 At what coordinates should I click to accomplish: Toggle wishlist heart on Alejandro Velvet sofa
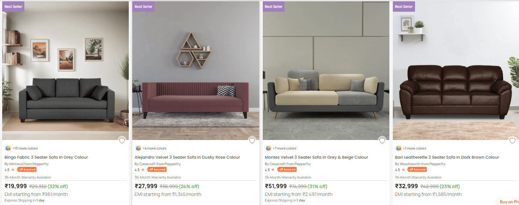(252, 140)
